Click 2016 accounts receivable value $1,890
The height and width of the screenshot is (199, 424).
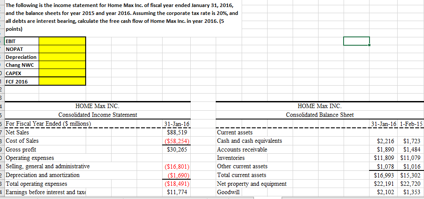point(386,149)
